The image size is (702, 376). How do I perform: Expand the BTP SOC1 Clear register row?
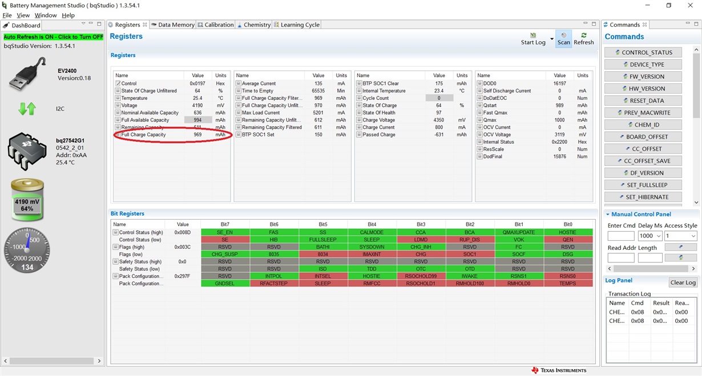pyautogui.click(x=360, y=83)
